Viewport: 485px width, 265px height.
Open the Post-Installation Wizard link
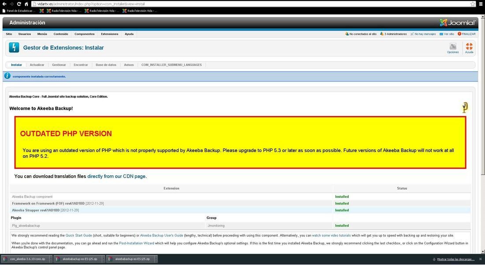pyautogui.click(x=136, y=243)
